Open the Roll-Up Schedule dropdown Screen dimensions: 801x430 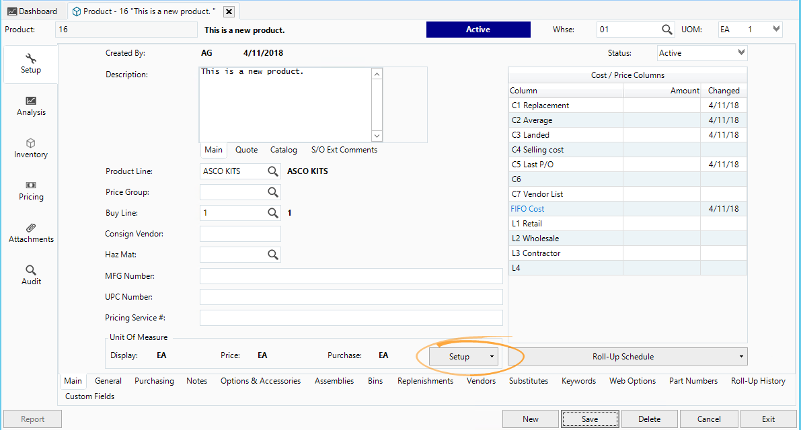(x=740, y=356)
